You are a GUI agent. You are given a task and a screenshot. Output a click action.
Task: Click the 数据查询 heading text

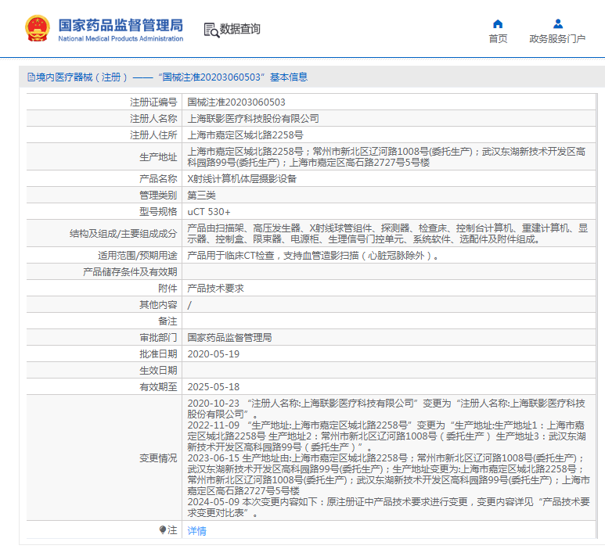240,29
